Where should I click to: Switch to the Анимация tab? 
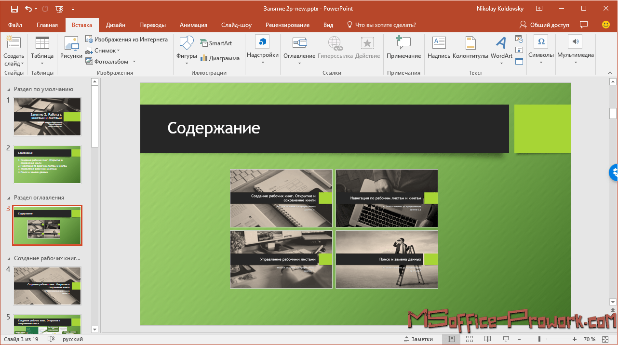(193, 25)
